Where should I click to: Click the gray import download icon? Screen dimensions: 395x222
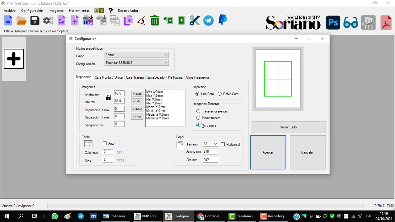[x=102, y=21]
